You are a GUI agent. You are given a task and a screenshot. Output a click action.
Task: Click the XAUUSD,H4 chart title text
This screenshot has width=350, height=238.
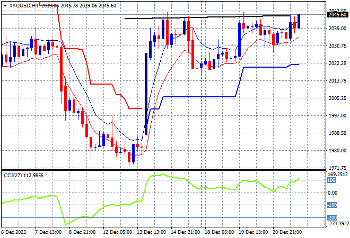tap(24, 6)
